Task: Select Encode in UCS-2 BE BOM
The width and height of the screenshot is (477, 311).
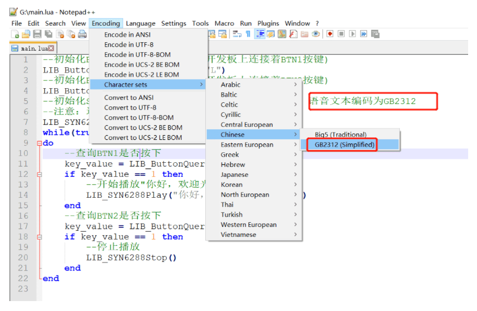Action: coord(148,65)
